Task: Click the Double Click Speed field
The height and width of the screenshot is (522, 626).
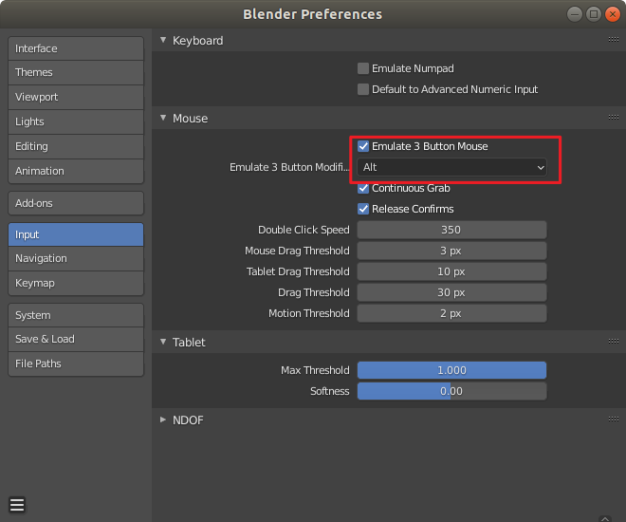Action: click(451, 230)
